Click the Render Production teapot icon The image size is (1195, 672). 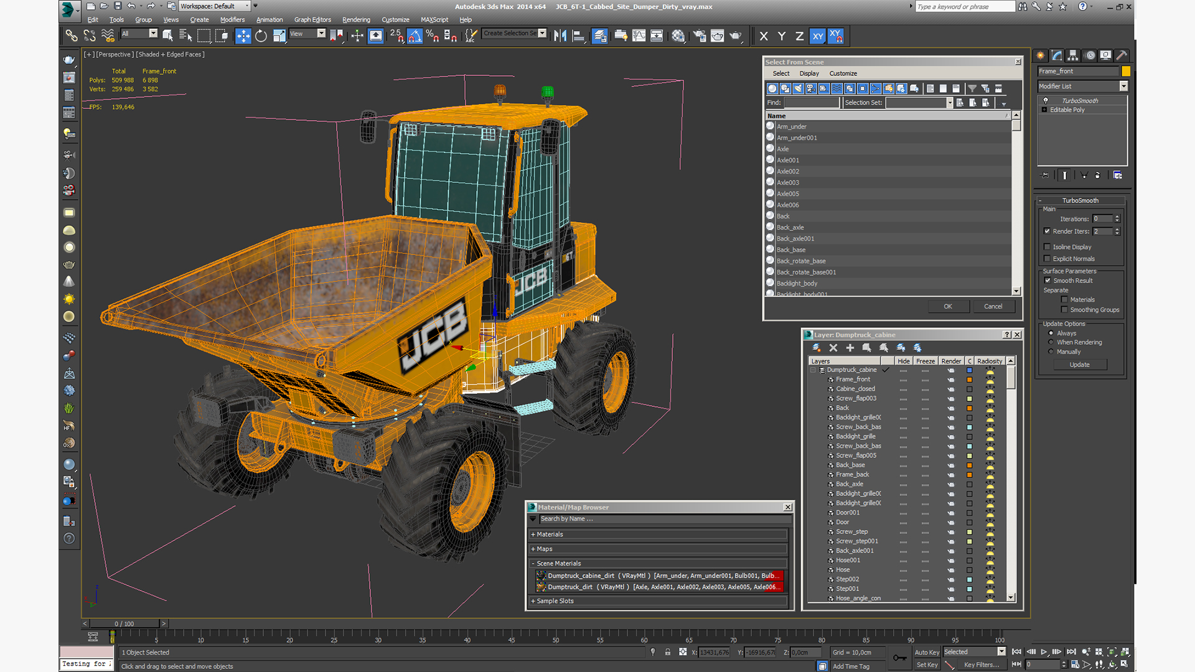pos(736,36)
